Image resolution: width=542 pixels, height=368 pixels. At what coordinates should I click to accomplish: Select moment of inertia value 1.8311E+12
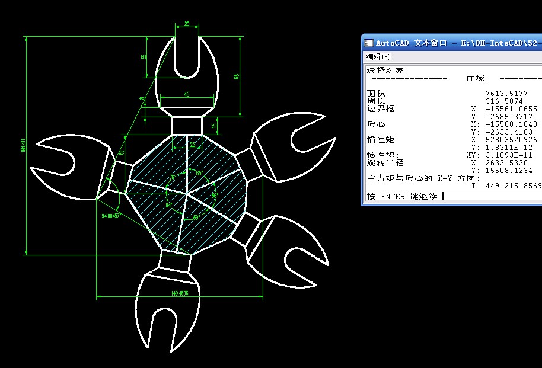click(x=509, y=147)
